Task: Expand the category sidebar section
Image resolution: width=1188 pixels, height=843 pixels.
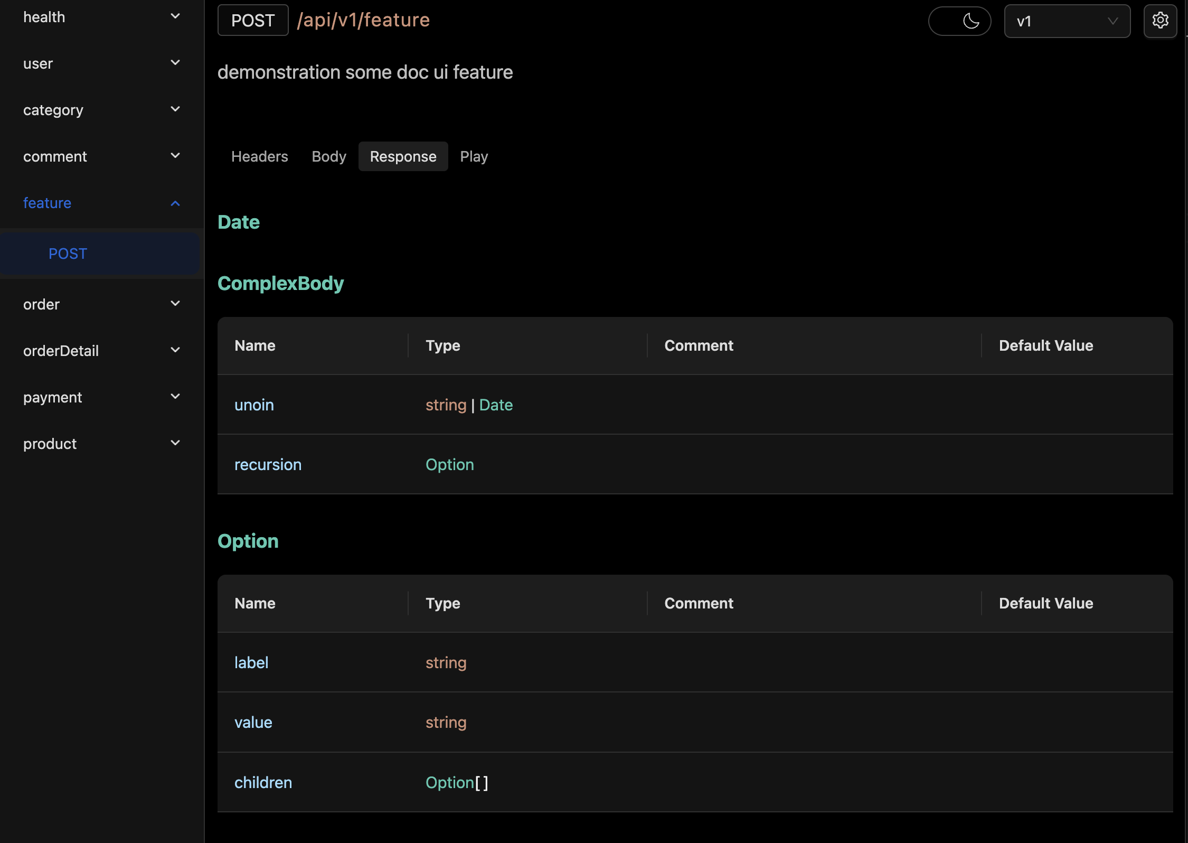Action: (174, 109)
